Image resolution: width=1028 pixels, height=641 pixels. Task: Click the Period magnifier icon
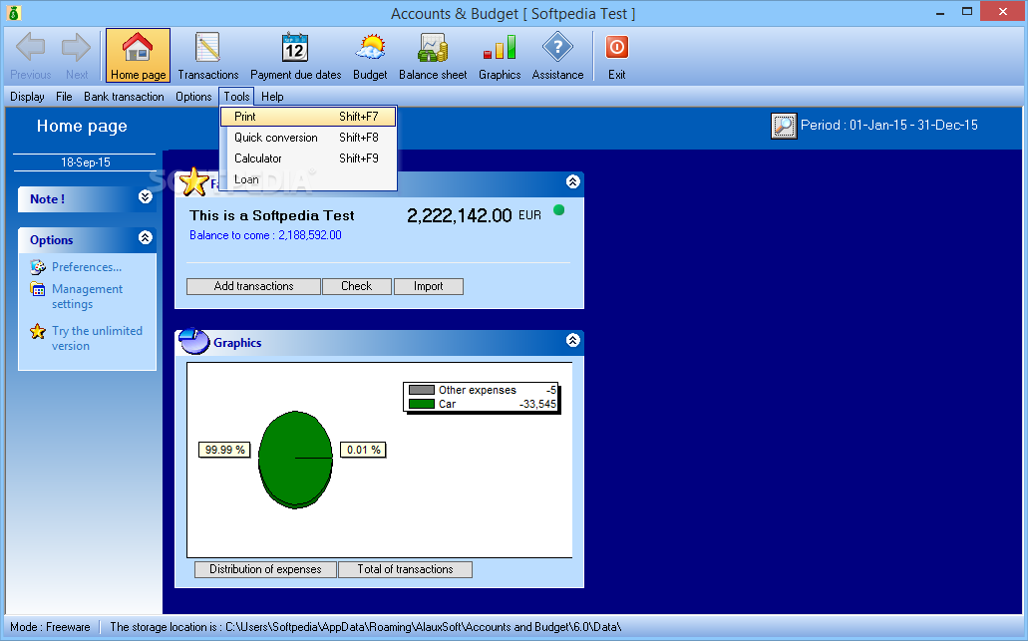(784, 126)
